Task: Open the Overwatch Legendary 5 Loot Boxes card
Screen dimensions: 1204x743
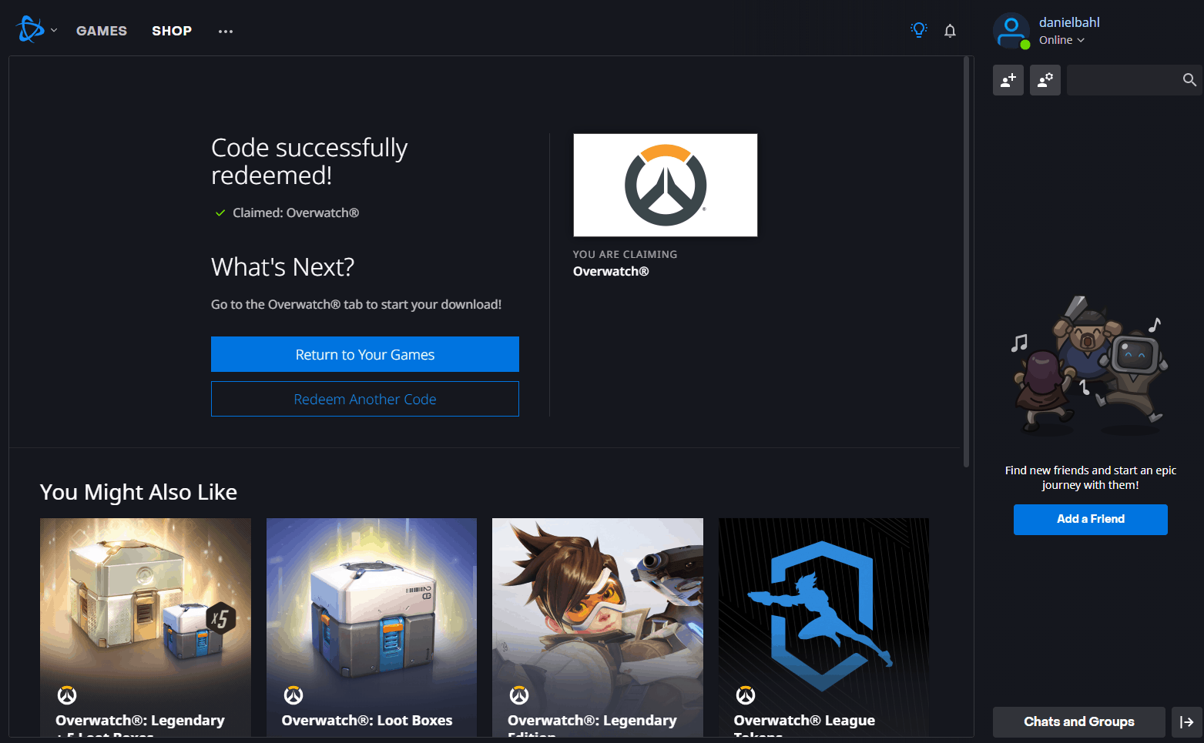Action: [146, 627]
